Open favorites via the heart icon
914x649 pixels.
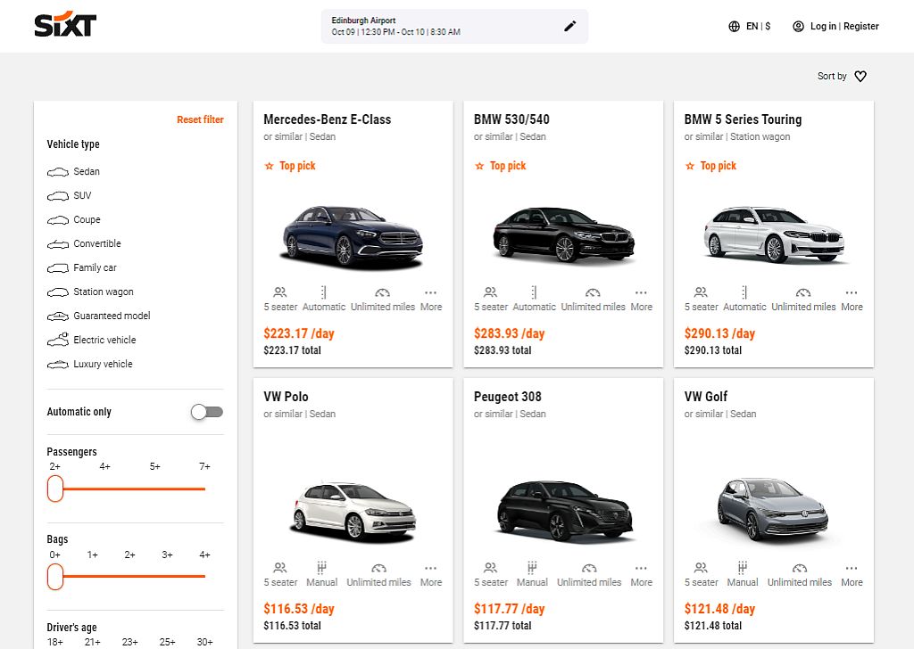(x=860, y=77)
